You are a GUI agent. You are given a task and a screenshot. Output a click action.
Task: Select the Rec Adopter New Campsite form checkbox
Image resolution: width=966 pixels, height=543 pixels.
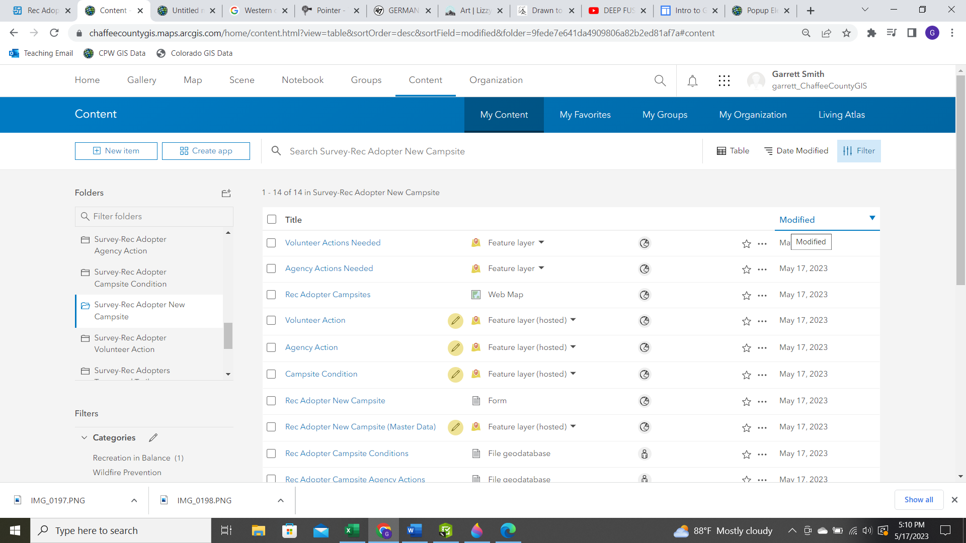click(271, 401)
